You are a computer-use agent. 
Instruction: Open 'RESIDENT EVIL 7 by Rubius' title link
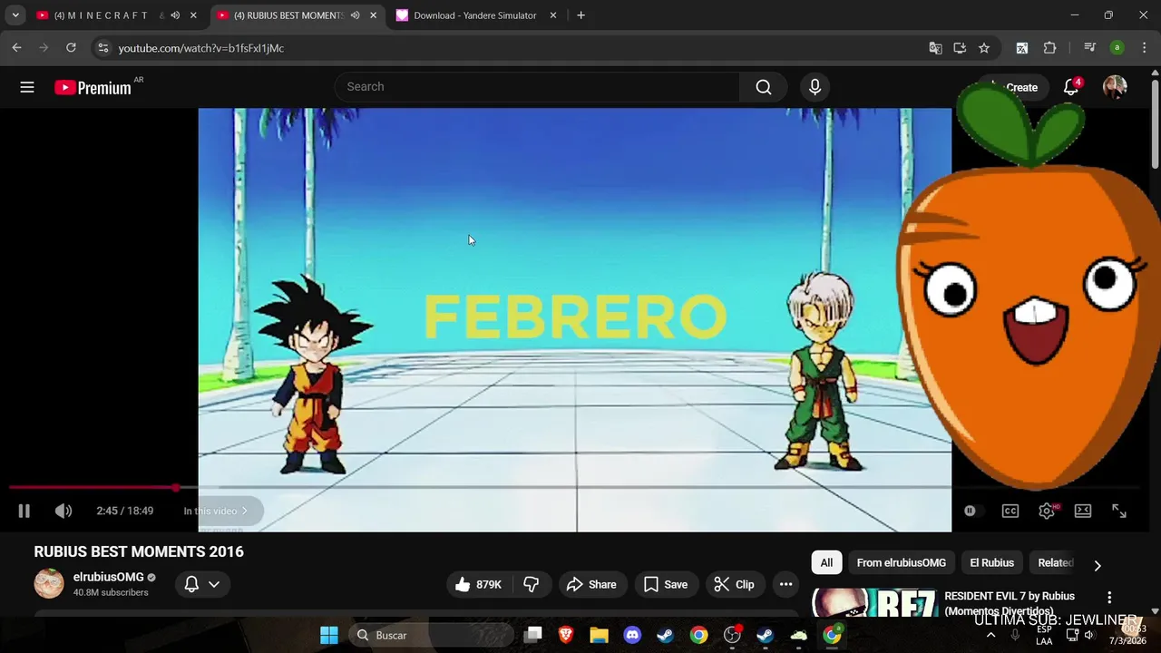[x=1010, y=603]
